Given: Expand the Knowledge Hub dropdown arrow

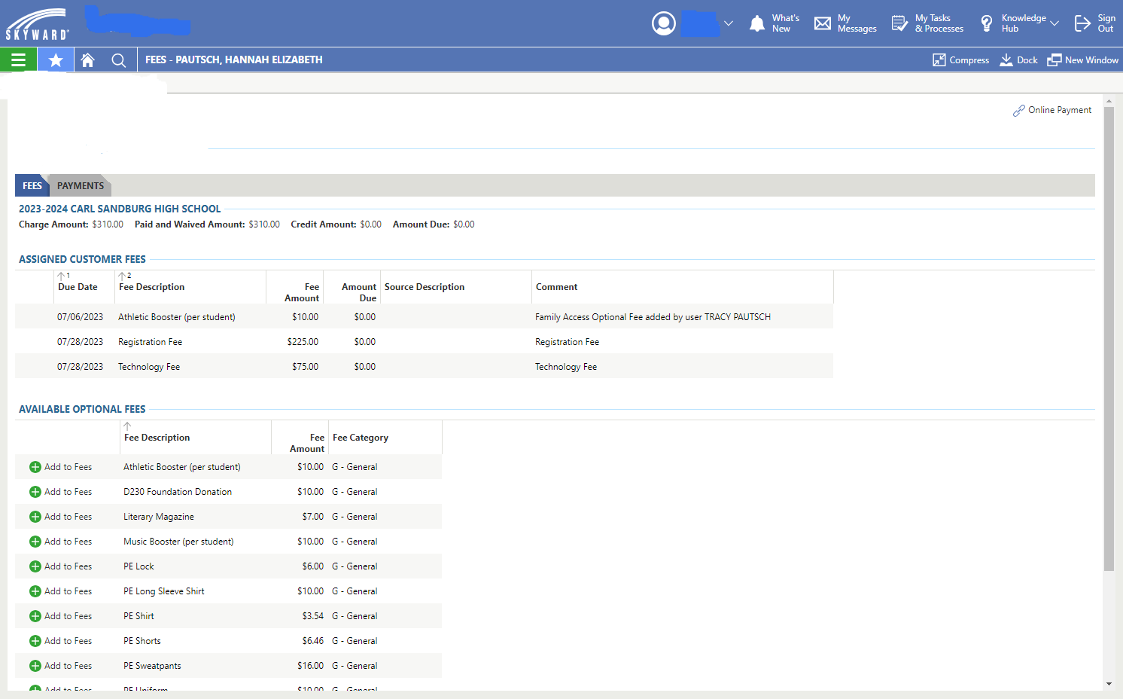Looking at the screenshot, I should click(x=1055, y=23).
